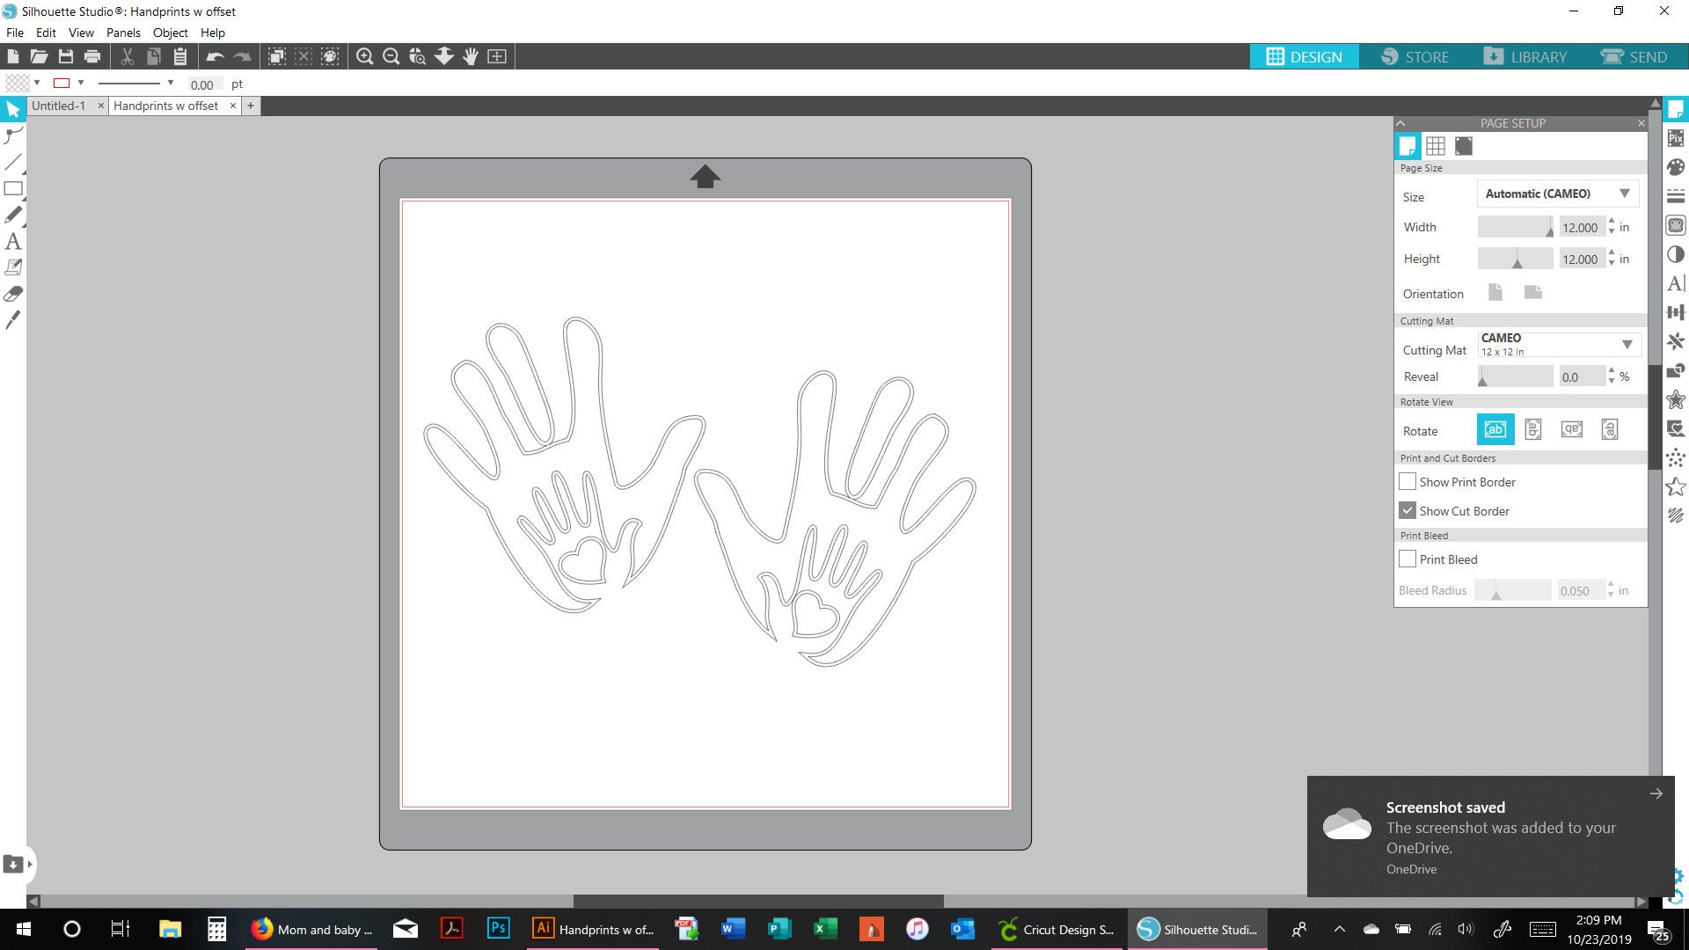Open the line color dropdown arrow

point(81,83)
